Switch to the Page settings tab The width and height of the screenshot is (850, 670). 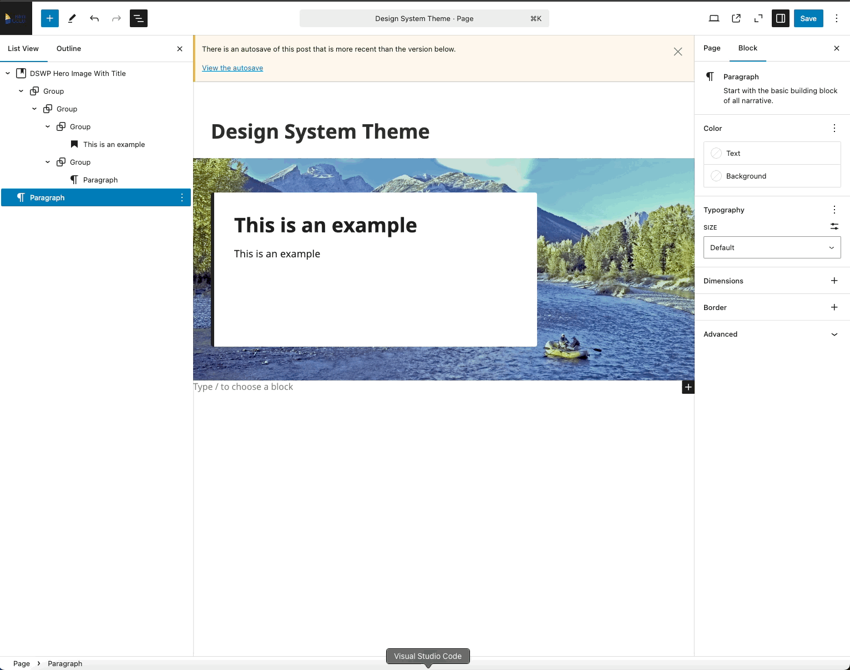[712, 48]
